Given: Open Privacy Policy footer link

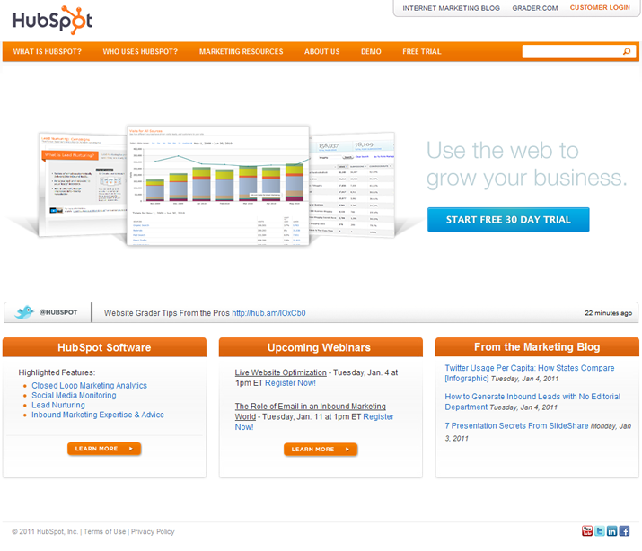Looking at the screenshot, I should [153, 531].
